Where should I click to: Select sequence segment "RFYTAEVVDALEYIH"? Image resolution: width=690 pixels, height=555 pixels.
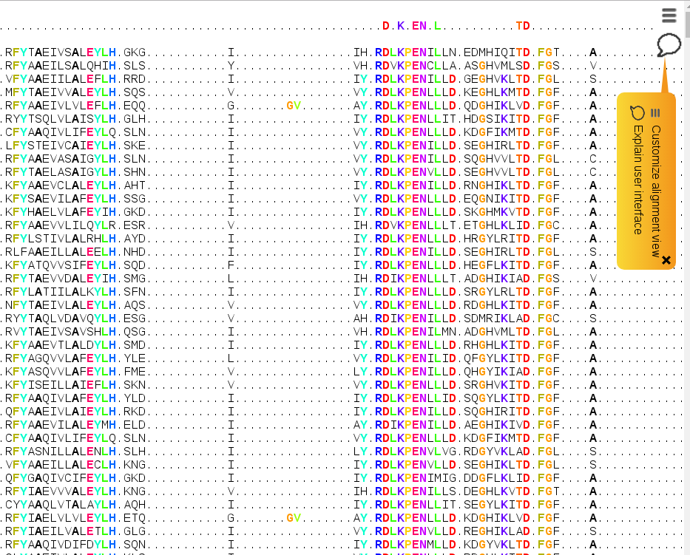61,279
